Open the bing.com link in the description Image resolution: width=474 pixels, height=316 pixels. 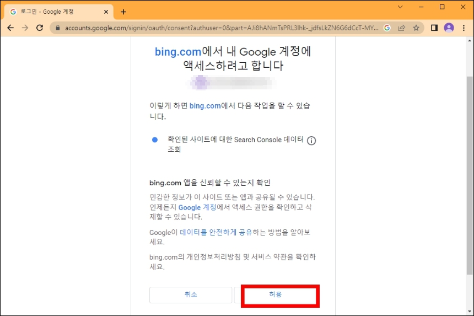point(205,106)
